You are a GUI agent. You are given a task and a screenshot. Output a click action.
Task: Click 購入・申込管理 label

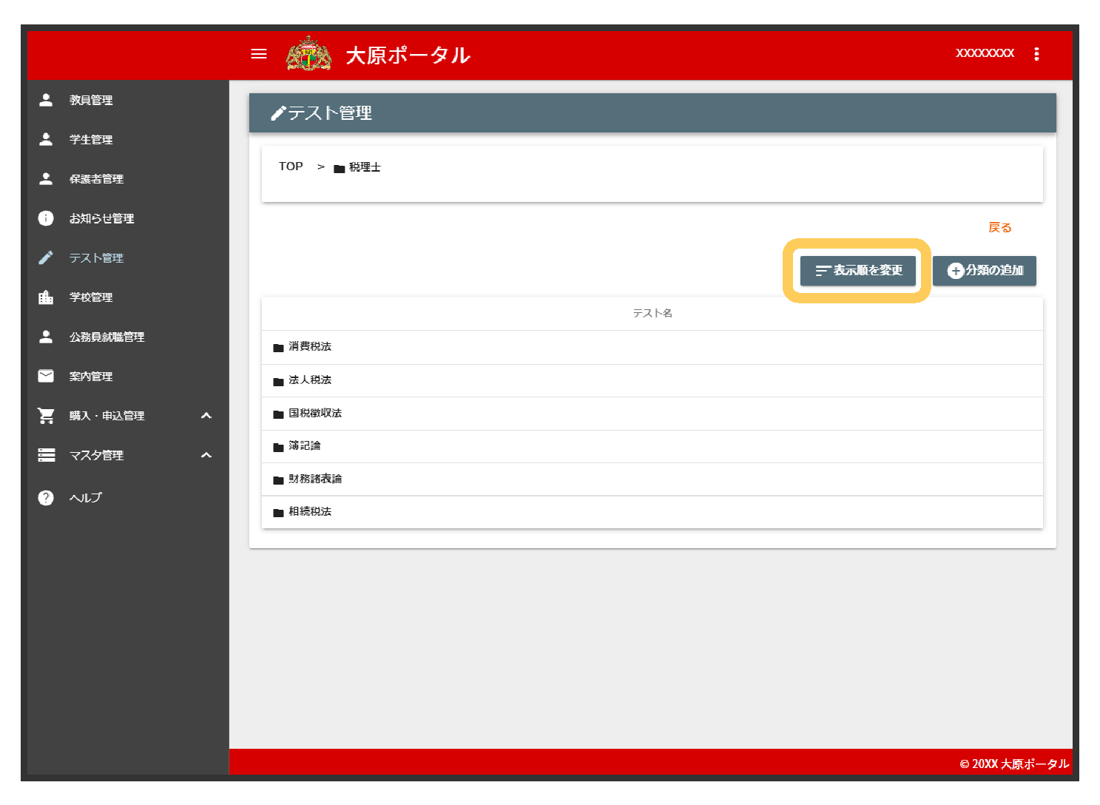tap(107, 416)
